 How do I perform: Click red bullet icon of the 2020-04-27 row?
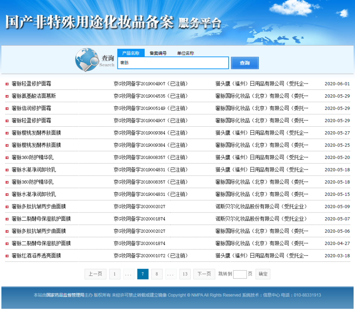tap(7, 243)
